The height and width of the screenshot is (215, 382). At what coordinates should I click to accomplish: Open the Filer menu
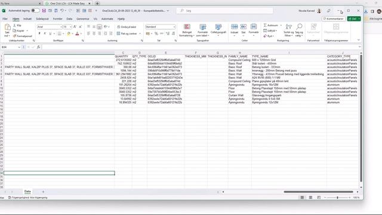pos(5,19)
